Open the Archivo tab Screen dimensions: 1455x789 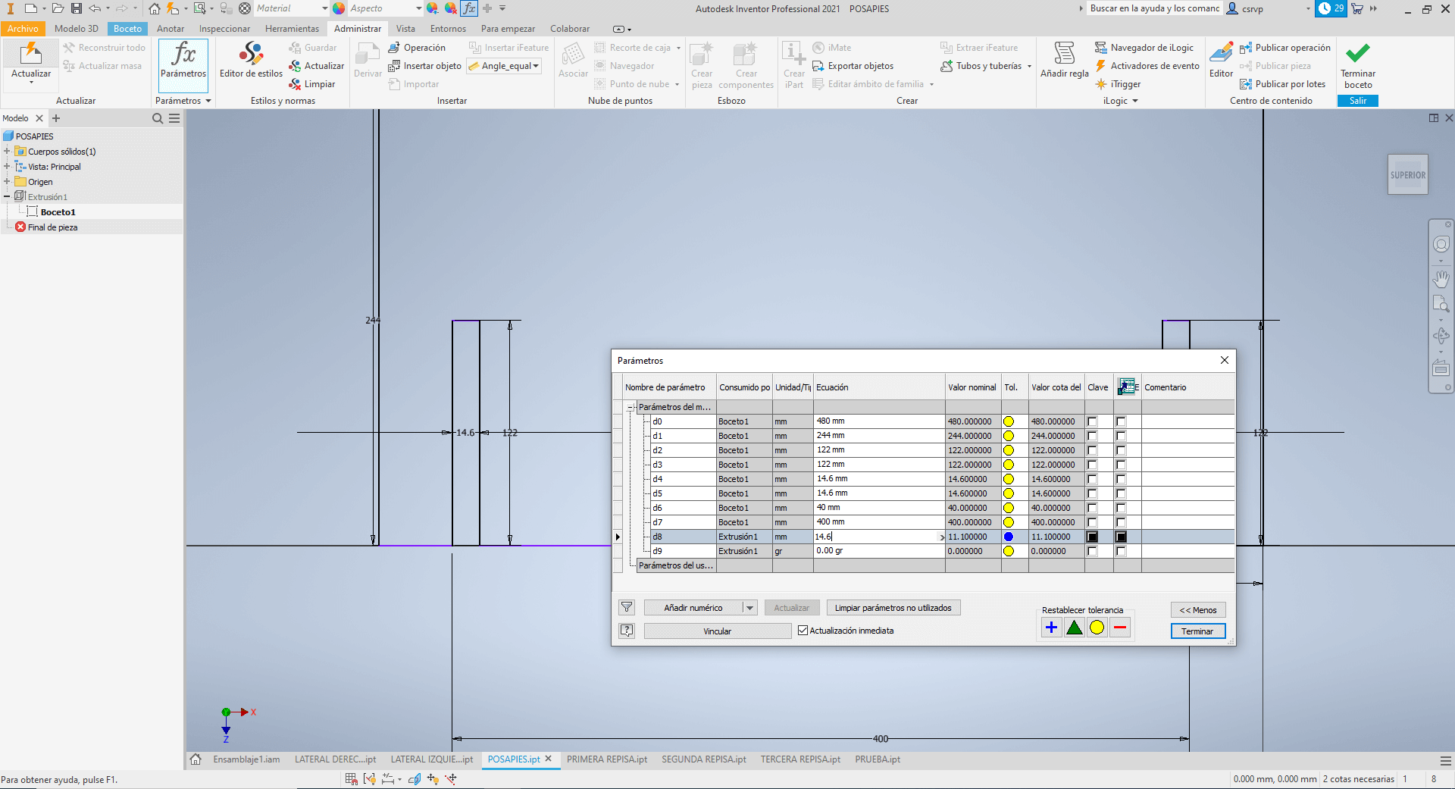(x=23, y=29)
